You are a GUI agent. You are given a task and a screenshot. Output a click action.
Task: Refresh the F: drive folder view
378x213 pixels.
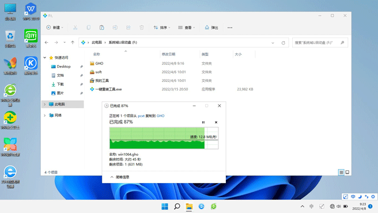click(x=283, y=43)
